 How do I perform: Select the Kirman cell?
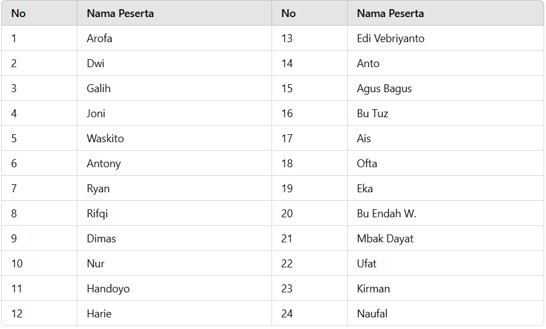click(445, 288)
